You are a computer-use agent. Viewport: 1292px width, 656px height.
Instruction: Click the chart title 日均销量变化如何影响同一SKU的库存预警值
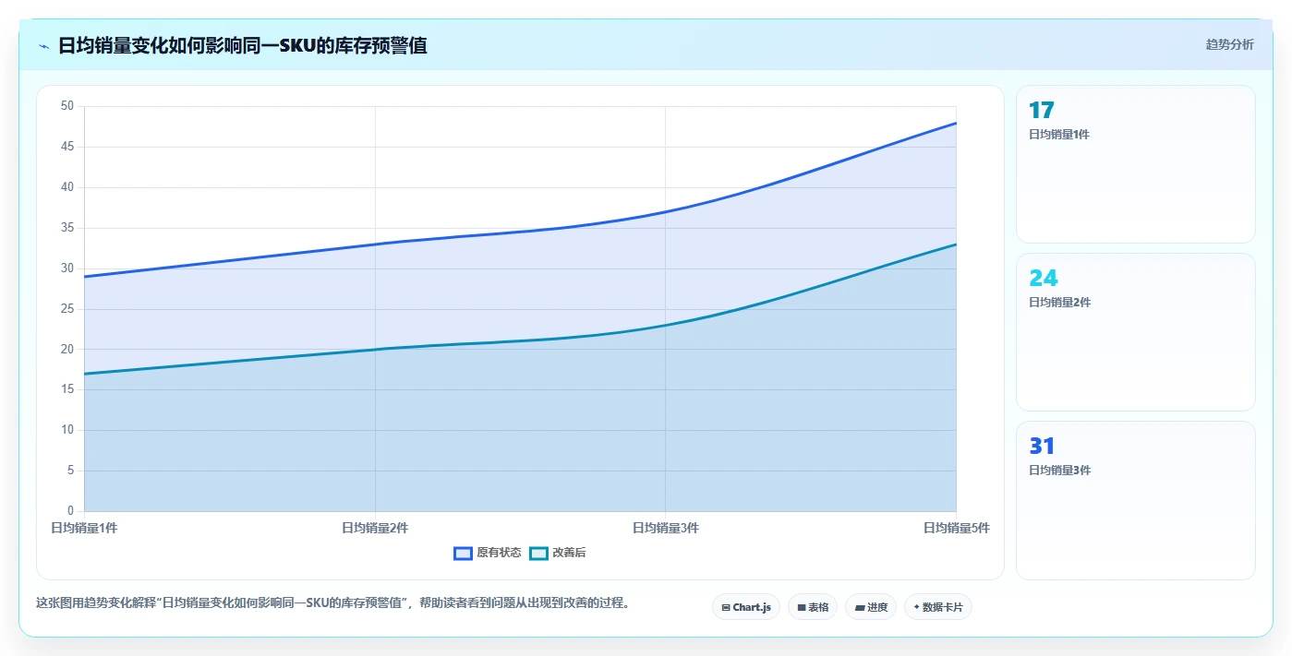pyautogui.click(x=243, y=45)
